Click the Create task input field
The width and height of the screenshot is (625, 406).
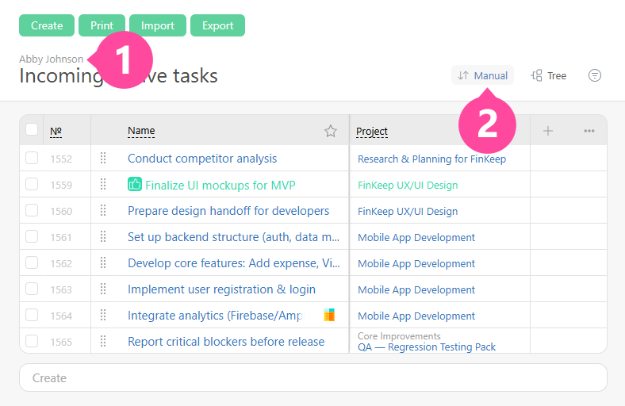tap(312, 378)
